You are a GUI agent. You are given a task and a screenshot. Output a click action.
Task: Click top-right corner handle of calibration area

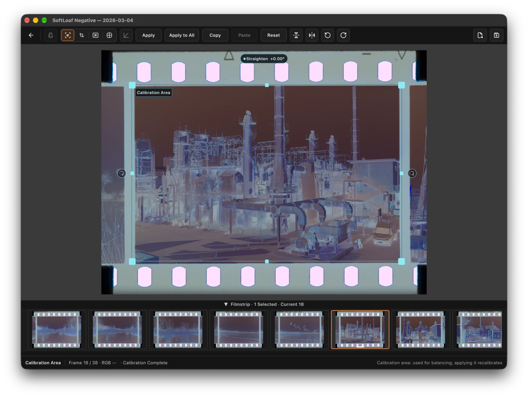click(x=401, y=85)
